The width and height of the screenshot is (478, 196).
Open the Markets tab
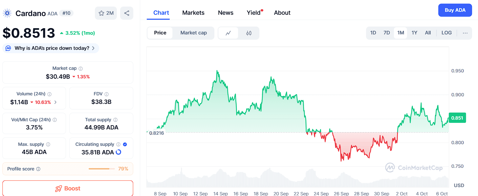tap(193, 13)
